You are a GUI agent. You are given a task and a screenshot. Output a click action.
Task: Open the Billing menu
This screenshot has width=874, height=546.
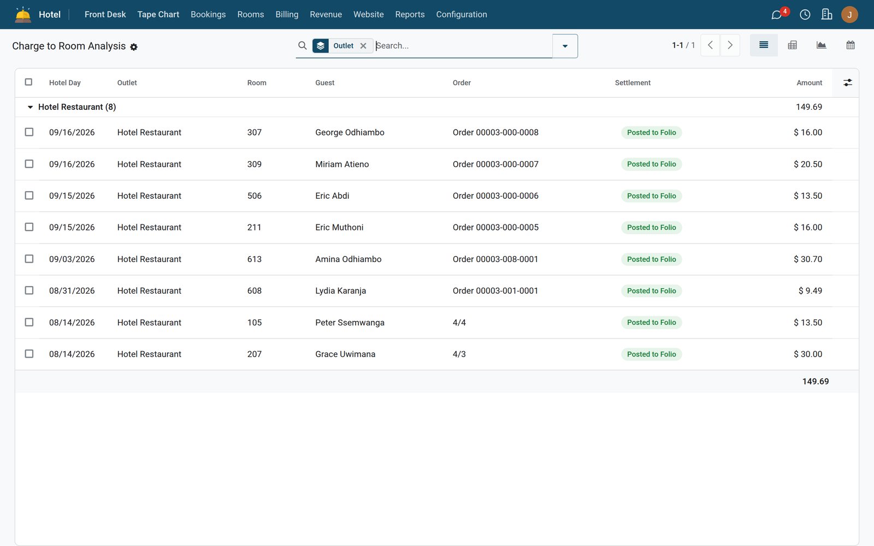tap(287, 15)
